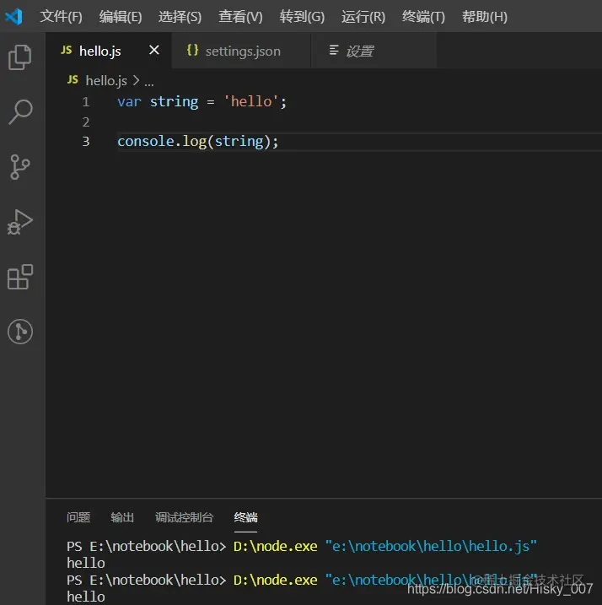The width and height of the screenshot is (602, 605).
Task: Expand the breadcrumb ellipsis symbol
Action: 149,81
